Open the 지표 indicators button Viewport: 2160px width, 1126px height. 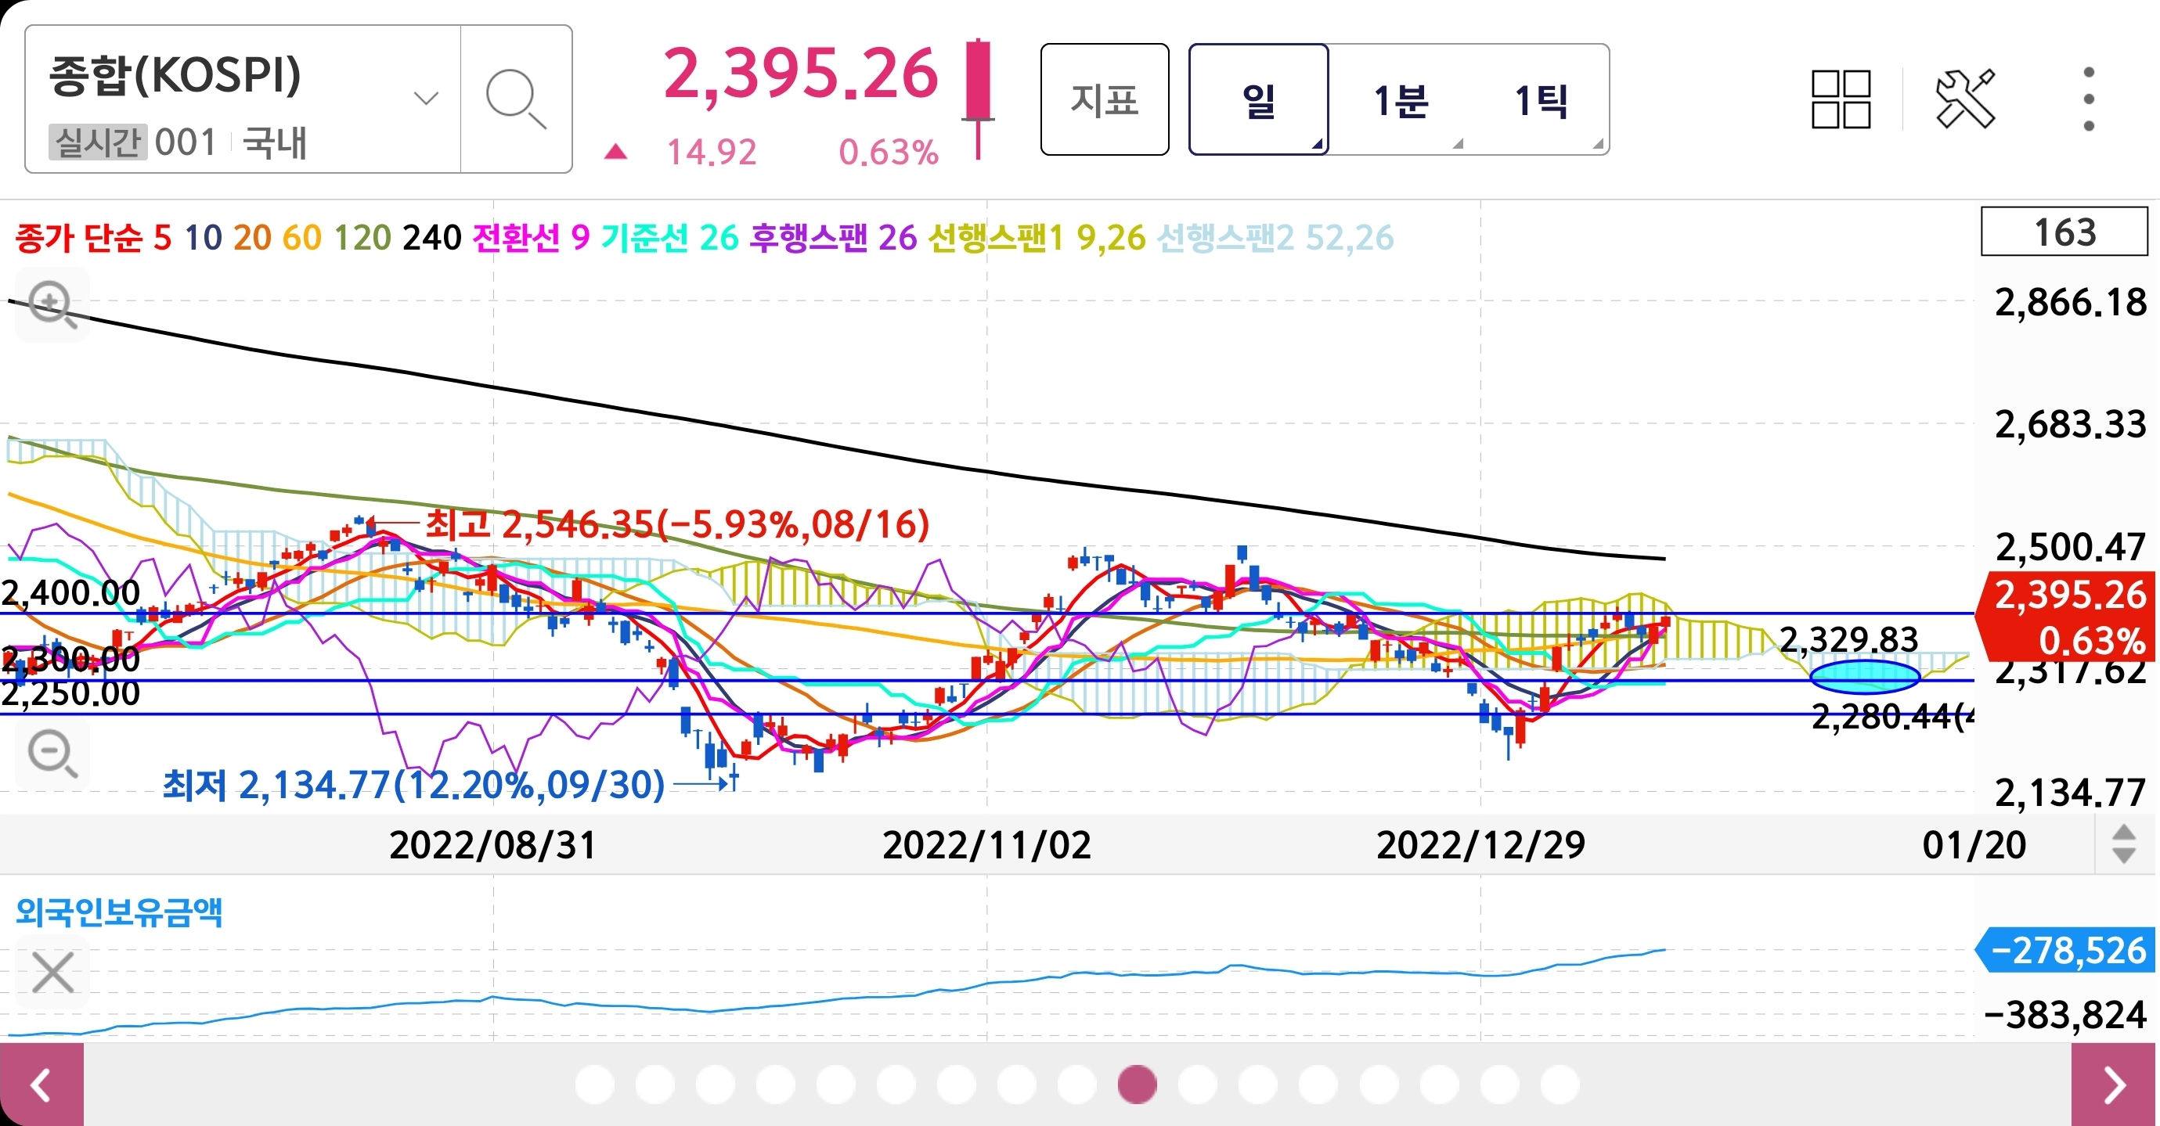tap(1105, 99)
